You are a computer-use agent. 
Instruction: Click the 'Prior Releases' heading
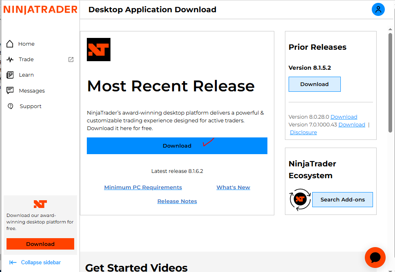pos(318,47)
